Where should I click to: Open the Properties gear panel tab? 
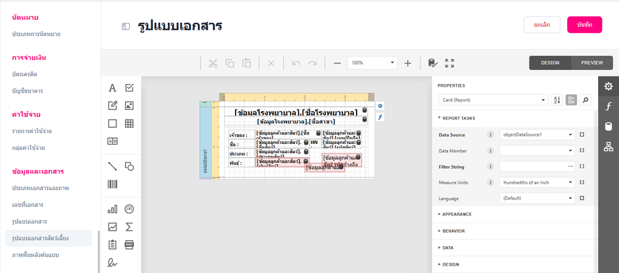click(x=609, y=86)
